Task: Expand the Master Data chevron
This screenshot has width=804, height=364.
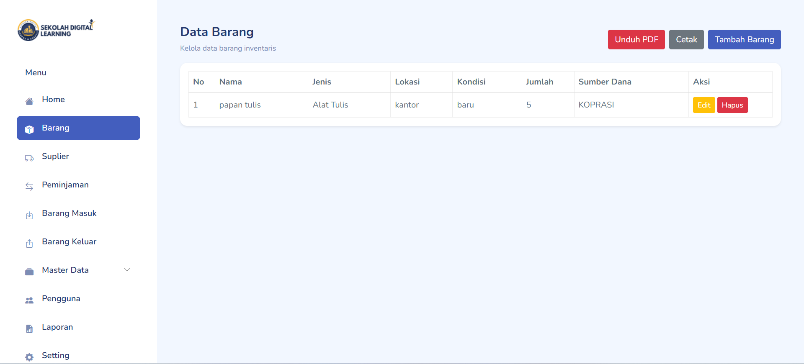Action: tap(127, 270)
